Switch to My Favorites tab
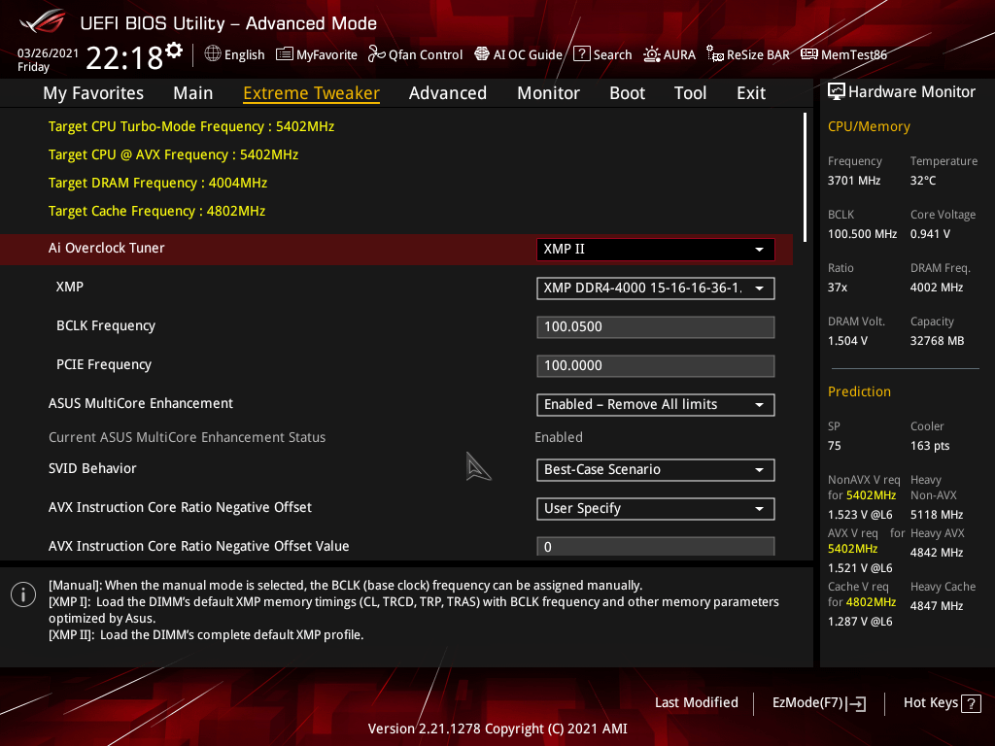 [x=93, y=93]
